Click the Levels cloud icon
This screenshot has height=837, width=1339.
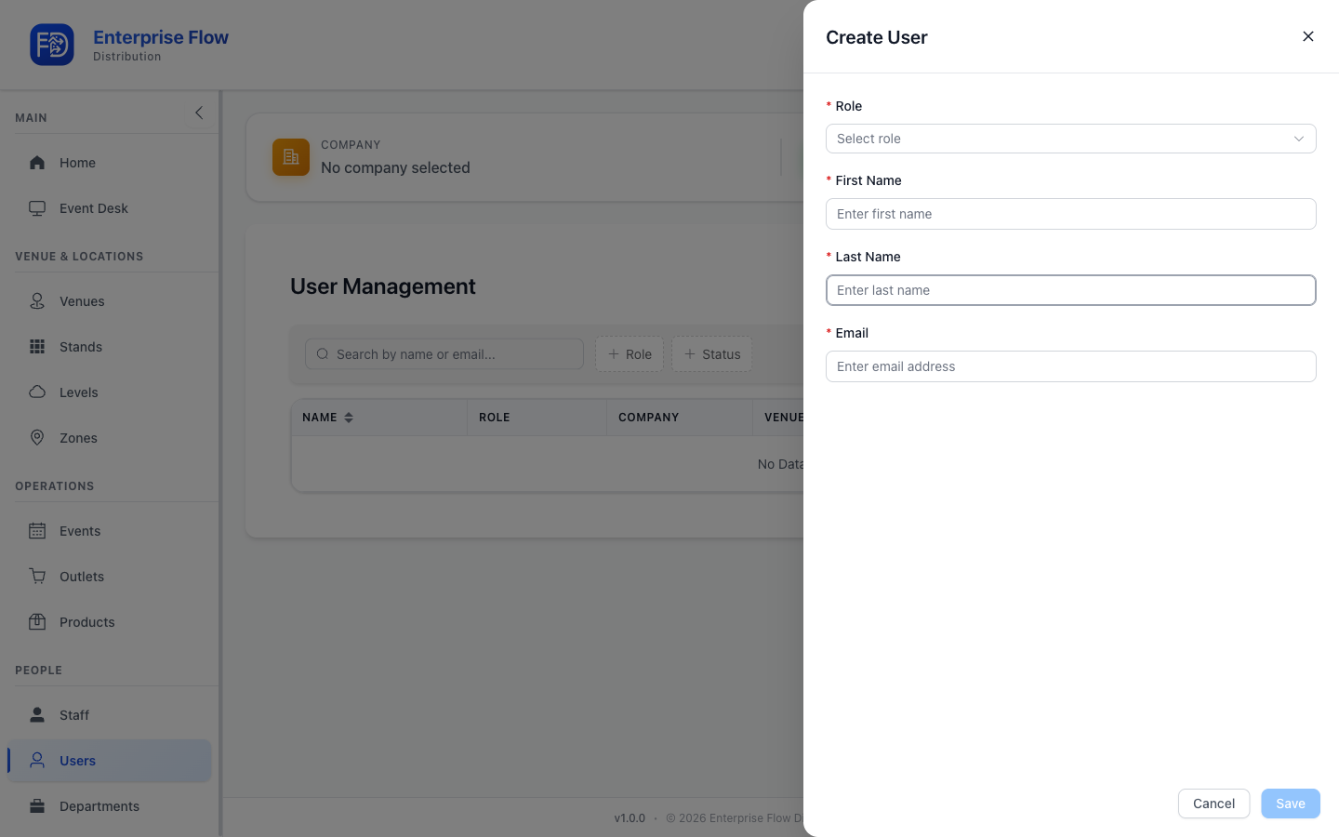(x=37, y=392)
